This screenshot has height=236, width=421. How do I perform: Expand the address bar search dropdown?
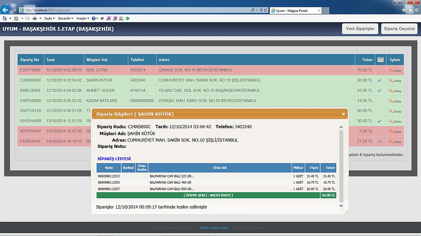[x=257, y=10]
